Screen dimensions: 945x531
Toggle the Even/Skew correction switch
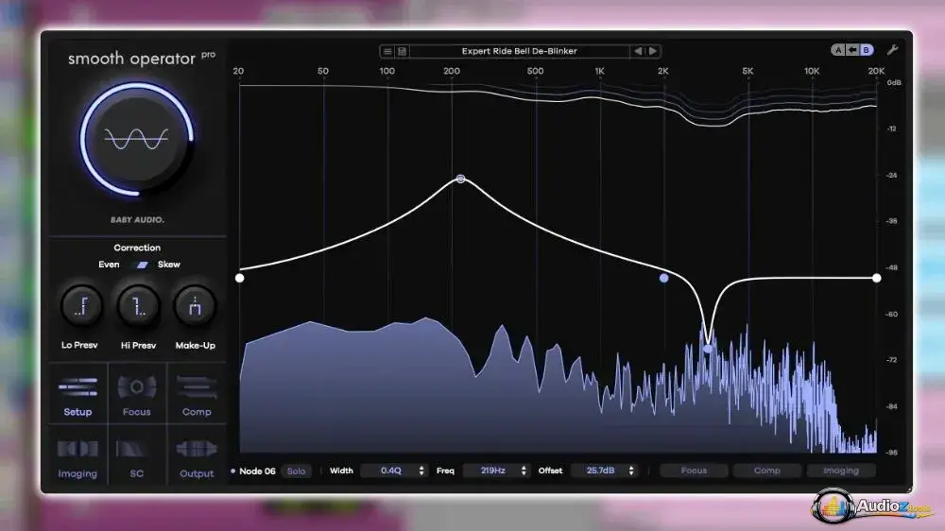point(142,265)
